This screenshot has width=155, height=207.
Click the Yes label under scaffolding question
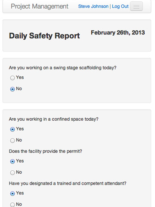point(20,77)
